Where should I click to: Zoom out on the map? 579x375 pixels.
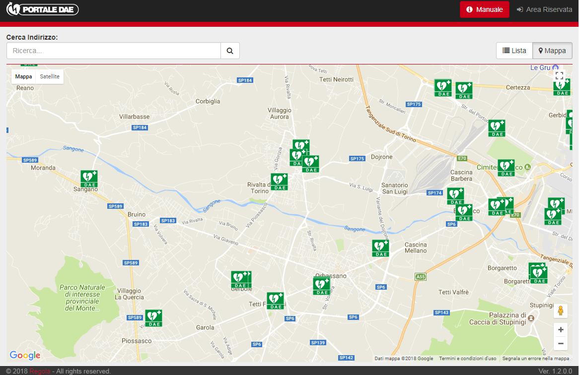click(x=561, y=343)
